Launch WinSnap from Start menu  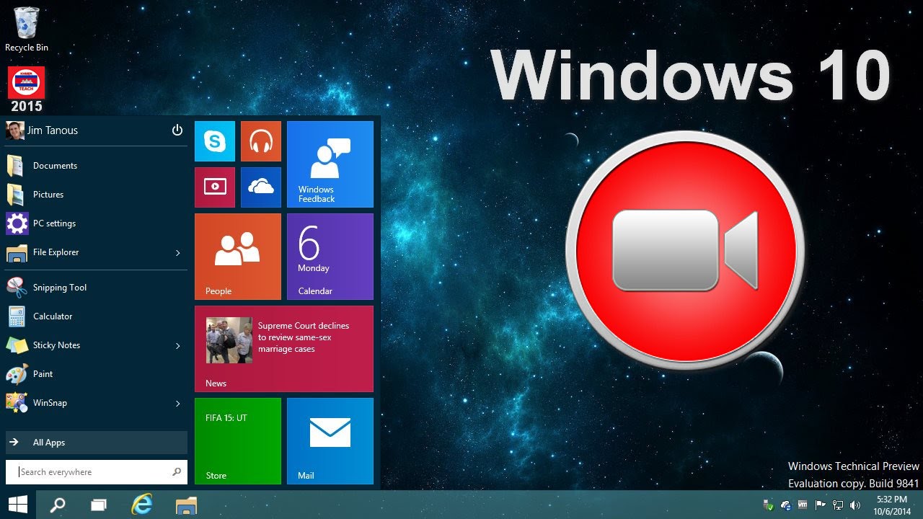click(x=97, y=403)
